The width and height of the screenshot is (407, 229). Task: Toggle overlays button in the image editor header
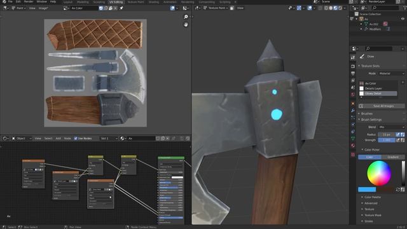(x=172, y=8)
